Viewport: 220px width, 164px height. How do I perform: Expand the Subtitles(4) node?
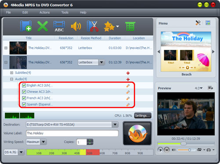pos(11,73)
